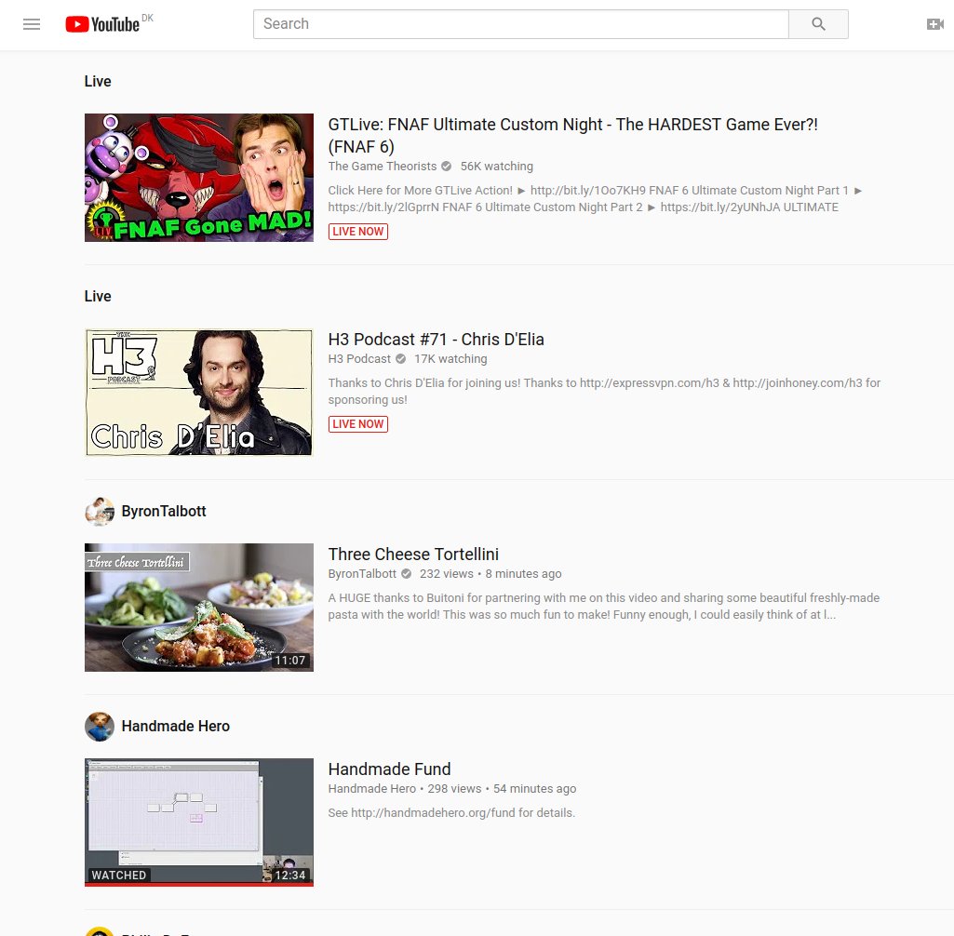
Task: Open the ByronTalbott section header
Action: [164, 512]
